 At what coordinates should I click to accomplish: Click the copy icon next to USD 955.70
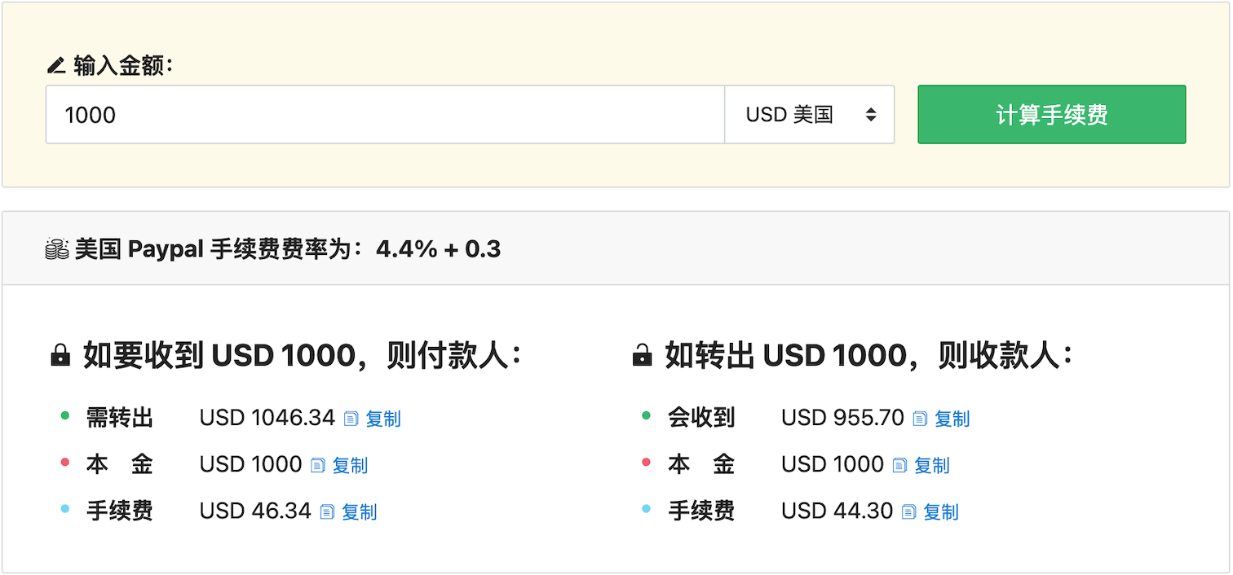point(920,418)
